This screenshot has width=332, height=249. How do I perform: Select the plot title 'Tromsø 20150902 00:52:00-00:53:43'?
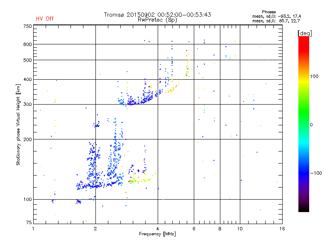tap(157, 15)
